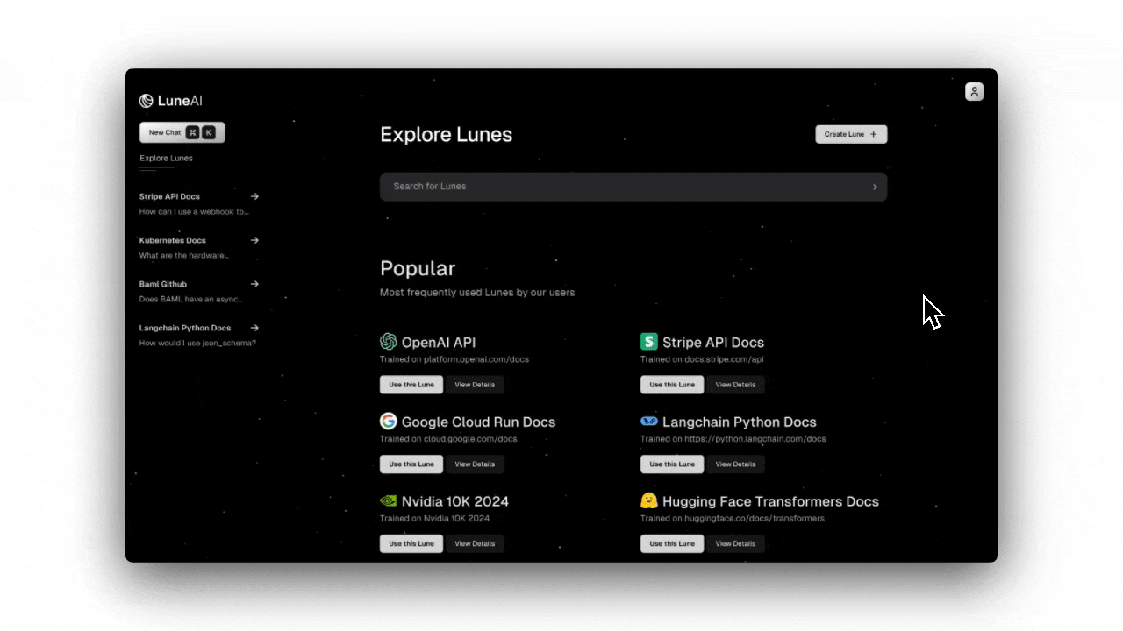Use this Lune for Langchain Python Docs

click(672, 464)
